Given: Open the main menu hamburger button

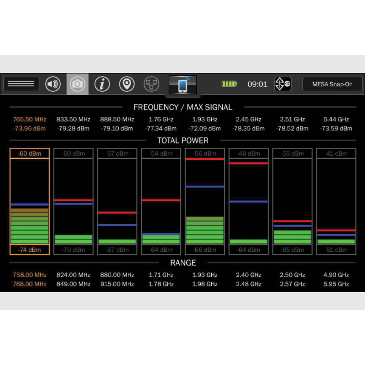Looking at the screenshot, I should coord(21,84).
